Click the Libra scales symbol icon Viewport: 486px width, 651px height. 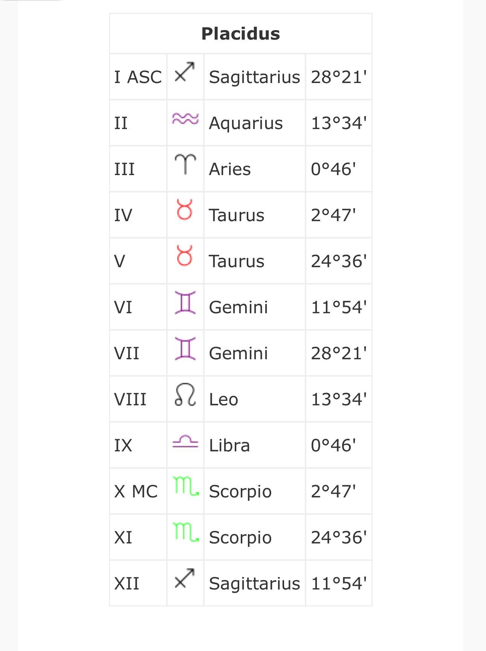(185, 441)
